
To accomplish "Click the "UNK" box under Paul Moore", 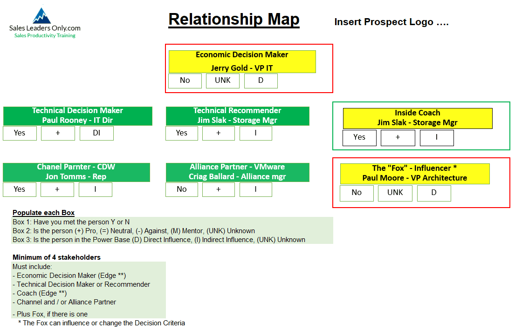I will [x=395, y=193].
